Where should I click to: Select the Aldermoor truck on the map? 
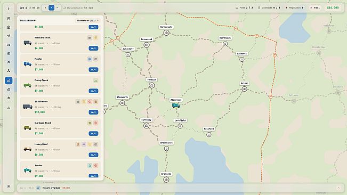176,105
